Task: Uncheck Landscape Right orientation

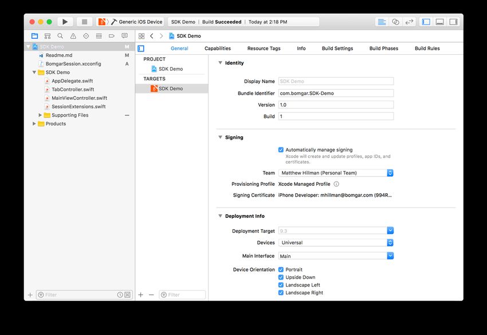Action: point(281,293)
